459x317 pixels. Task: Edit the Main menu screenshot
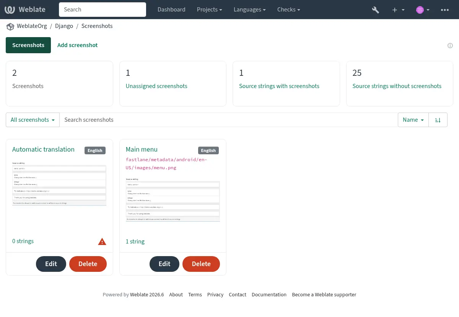[x=164, y=264]
